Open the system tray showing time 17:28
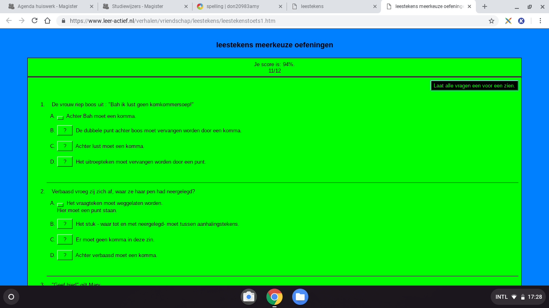Viewport: 549px width, 308px height. (x=518, y=297)
